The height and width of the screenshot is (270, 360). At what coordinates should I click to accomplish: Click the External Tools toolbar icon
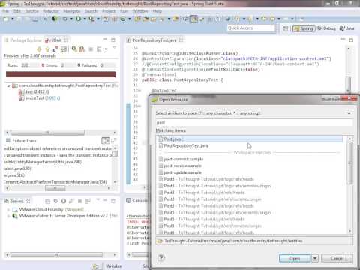coord(91,19)
